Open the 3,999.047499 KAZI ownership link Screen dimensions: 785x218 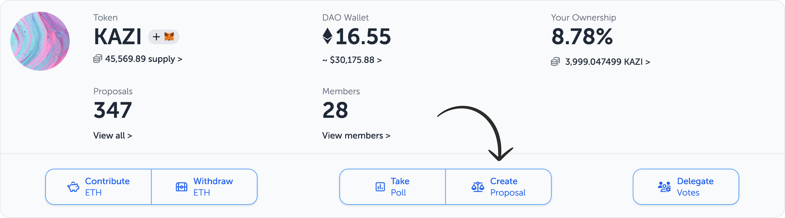coord(607,62)
